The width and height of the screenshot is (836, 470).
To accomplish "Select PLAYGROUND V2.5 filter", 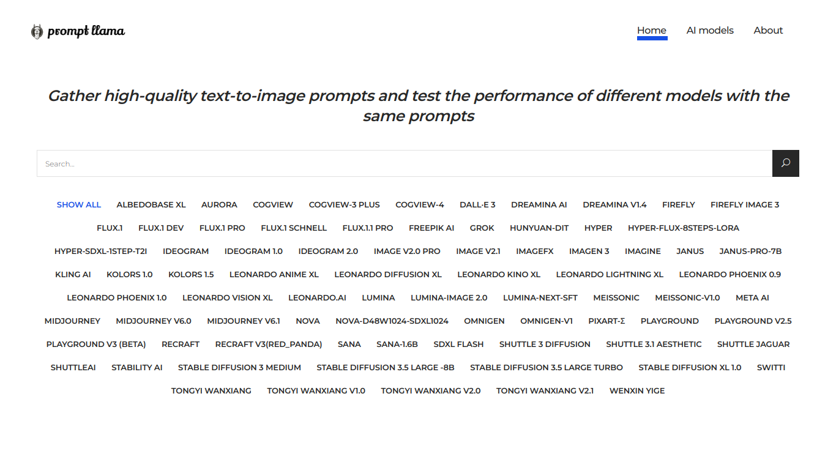I will [x=753, y=321].
